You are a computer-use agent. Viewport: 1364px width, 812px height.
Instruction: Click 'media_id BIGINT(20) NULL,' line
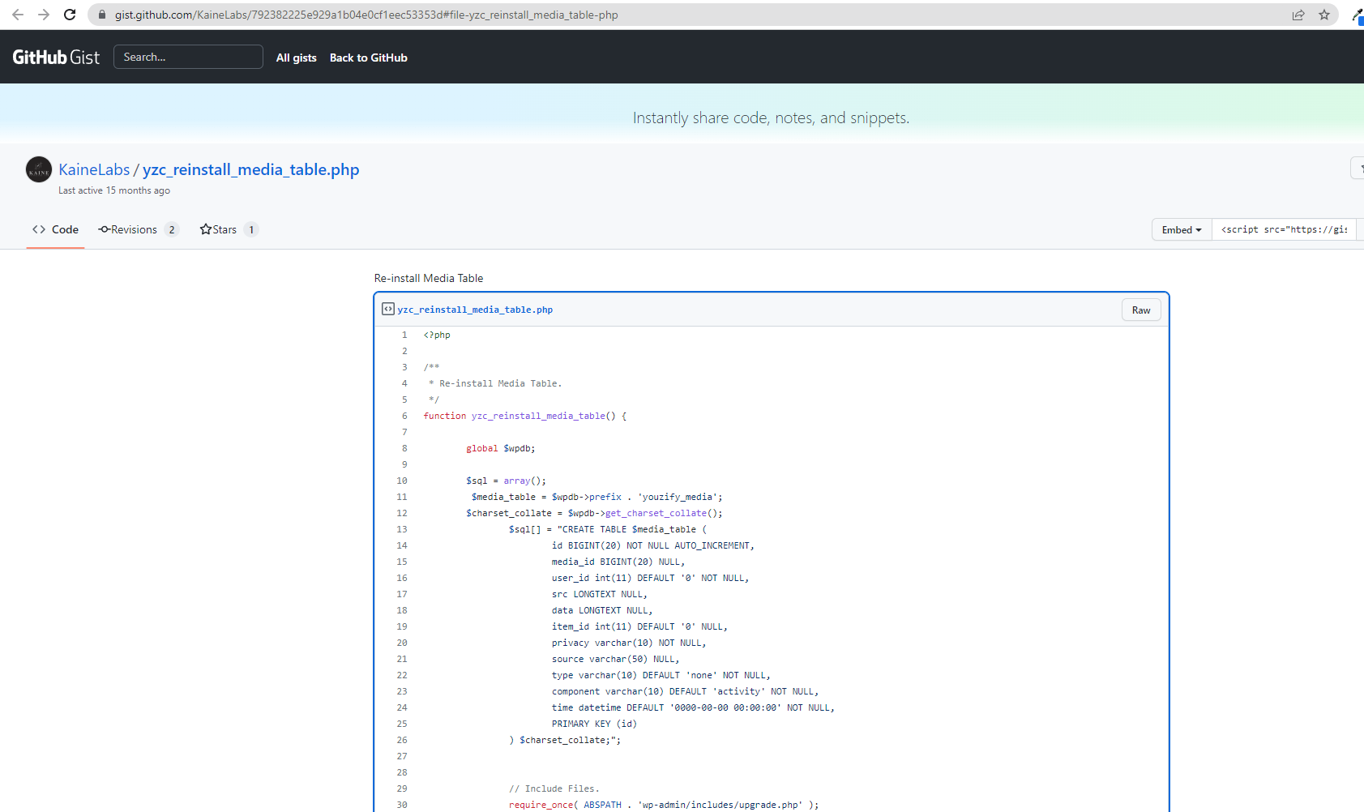click(618, 562)
